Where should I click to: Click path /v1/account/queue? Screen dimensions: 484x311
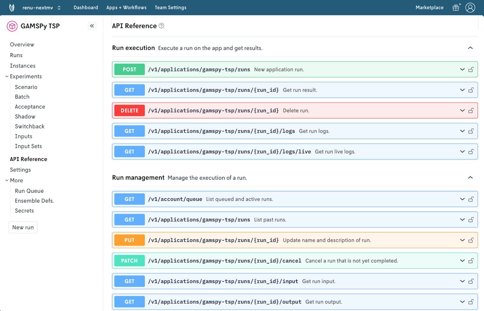(175, 199)
